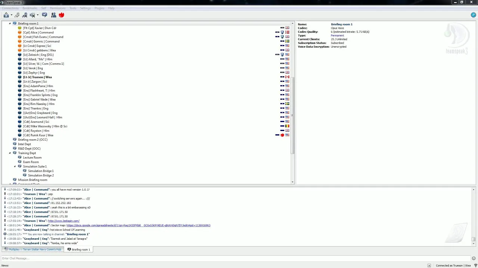Open the Settings menu

point(85,8)
